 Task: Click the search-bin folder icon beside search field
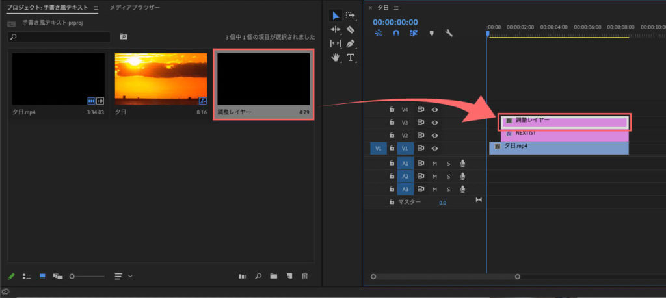coord(124,36)
